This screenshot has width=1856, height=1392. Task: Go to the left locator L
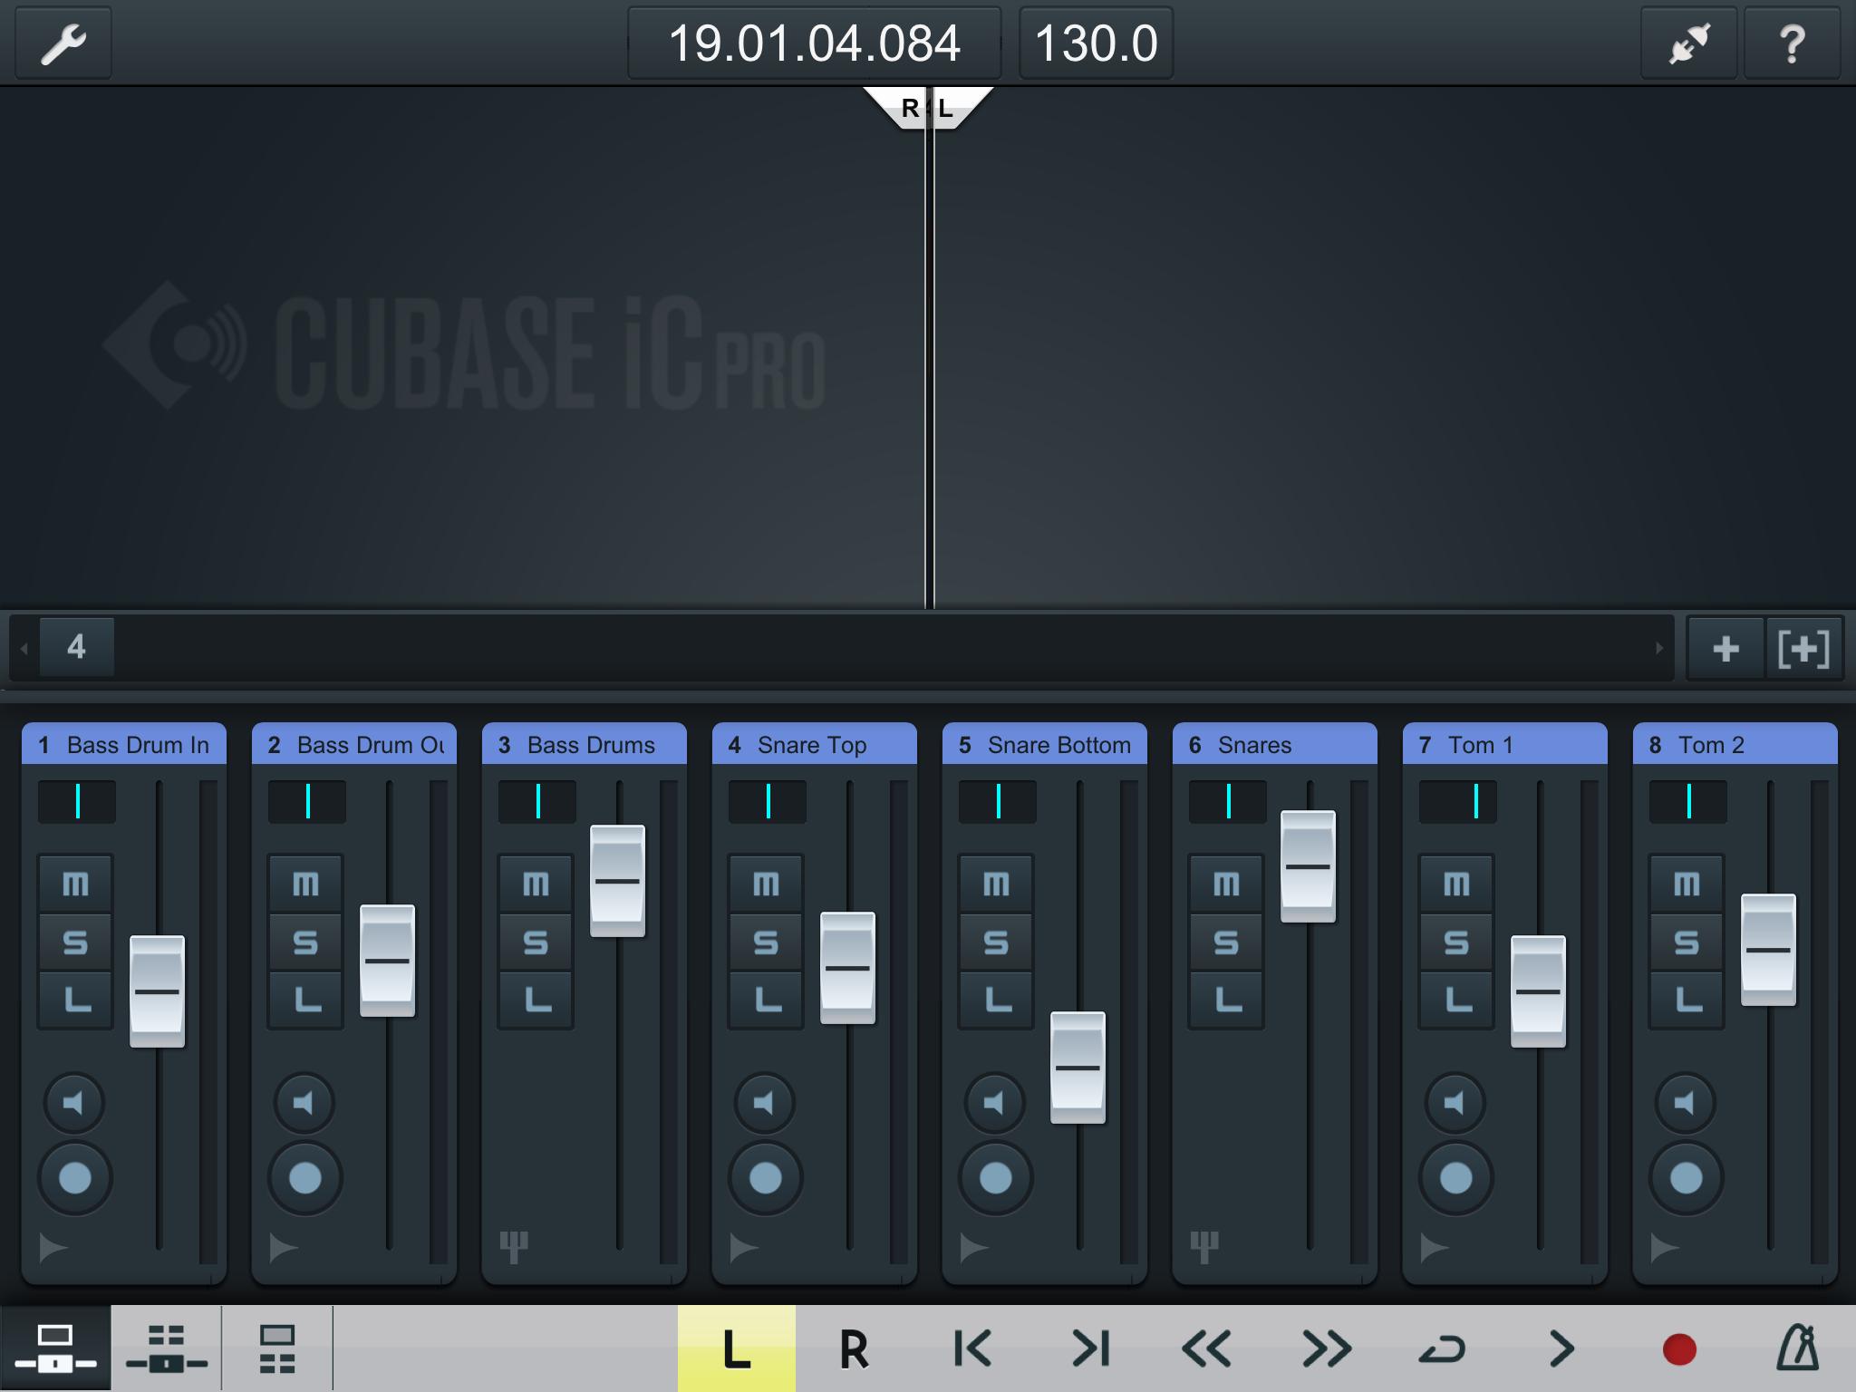(737, 1348)
